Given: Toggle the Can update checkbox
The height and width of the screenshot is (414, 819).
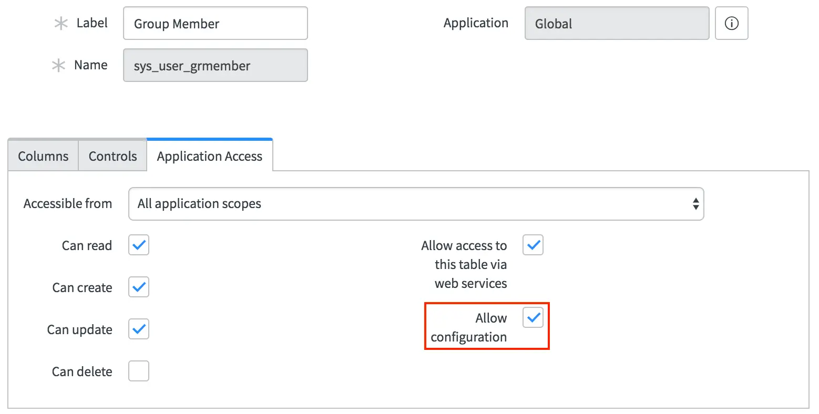Looking at the screenshot, I should (139, 329).
